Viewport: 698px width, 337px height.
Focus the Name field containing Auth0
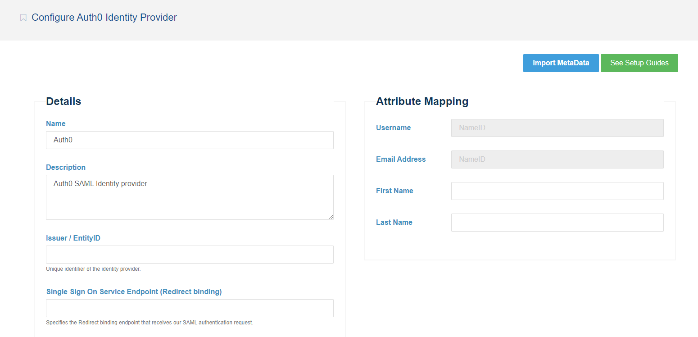(190, 140)
